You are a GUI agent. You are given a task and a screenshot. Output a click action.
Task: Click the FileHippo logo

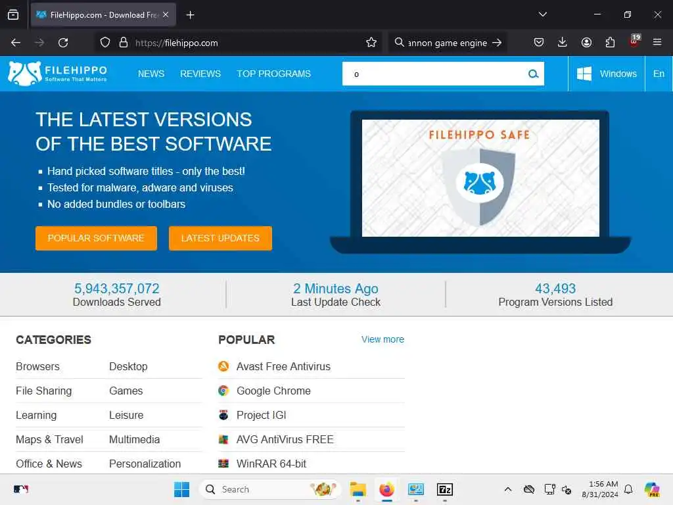click(x=57, y=74)
